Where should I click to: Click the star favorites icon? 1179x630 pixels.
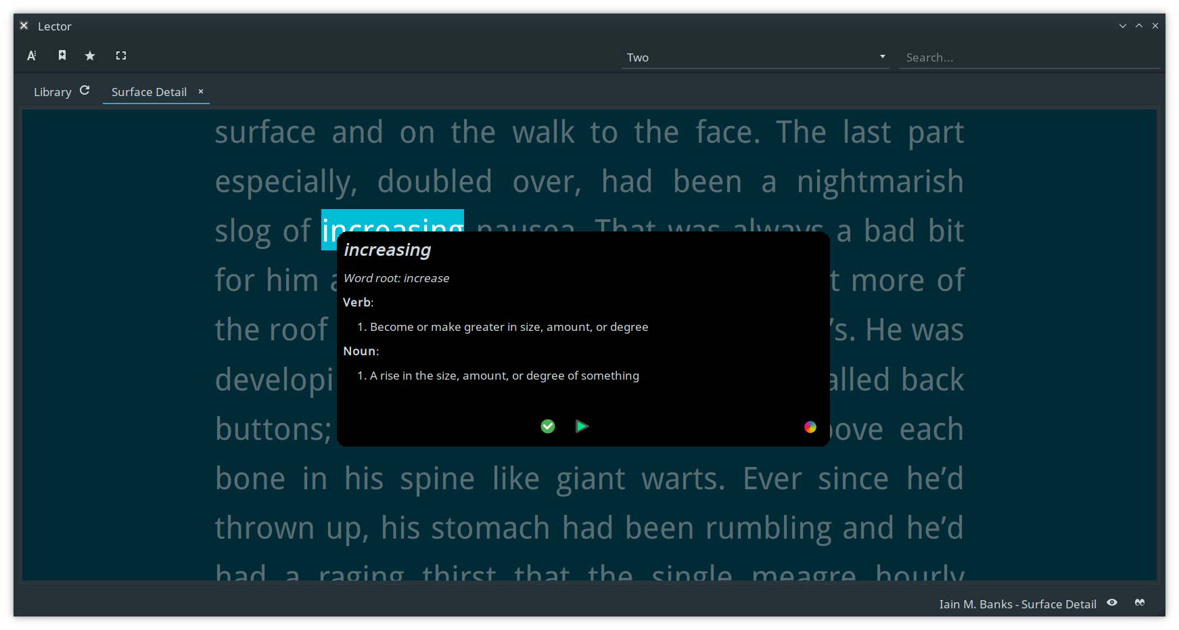[x=90, y=55]
